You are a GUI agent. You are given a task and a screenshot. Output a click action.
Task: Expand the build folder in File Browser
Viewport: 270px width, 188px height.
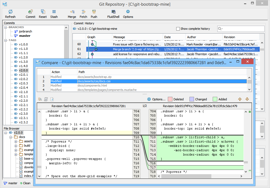pos(16,146)
